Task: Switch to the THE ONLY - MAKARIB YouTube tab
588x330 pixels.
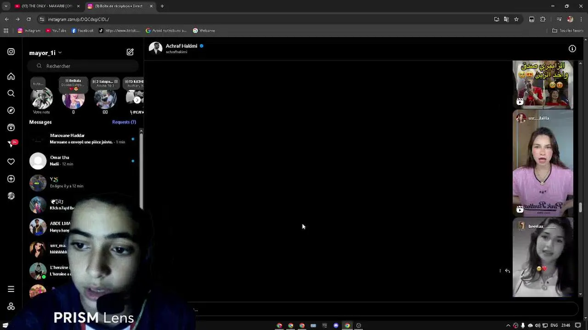Action: click(47, 6)
